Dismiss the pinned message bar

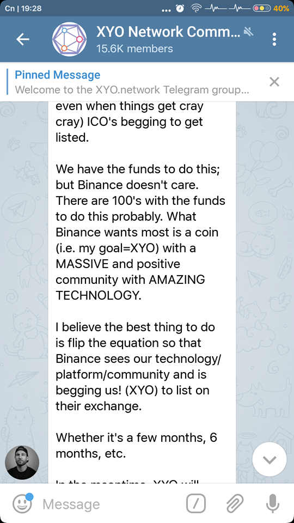click(x=274, y=82)
